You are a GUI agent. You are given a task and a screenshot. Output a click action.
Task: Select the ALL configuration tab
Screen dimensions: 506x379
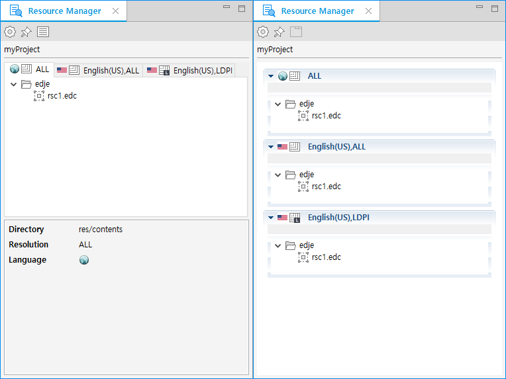29,69
